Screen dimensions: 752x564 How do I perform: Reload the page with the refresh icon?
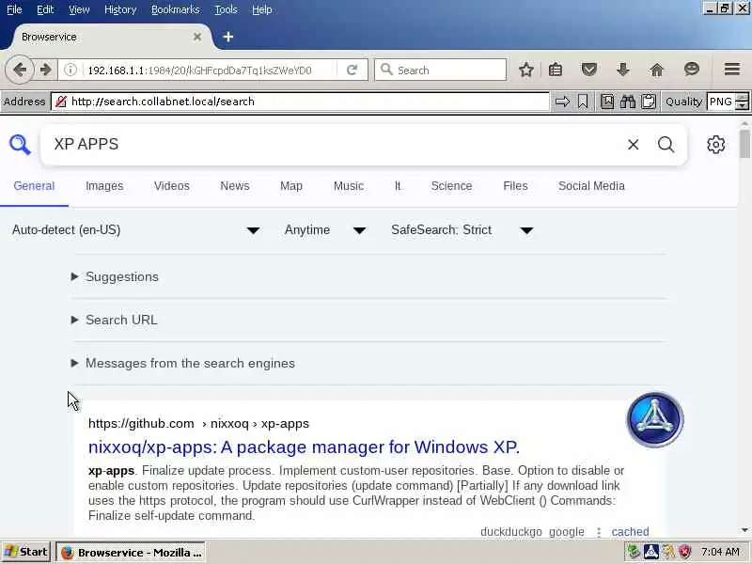tap(352, 70)
